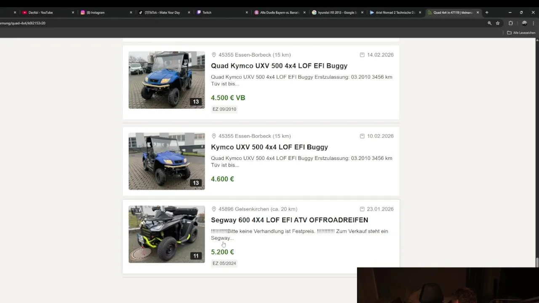Open a new browser tab
This screenshot has width=539, height=303.
point(487,13)
